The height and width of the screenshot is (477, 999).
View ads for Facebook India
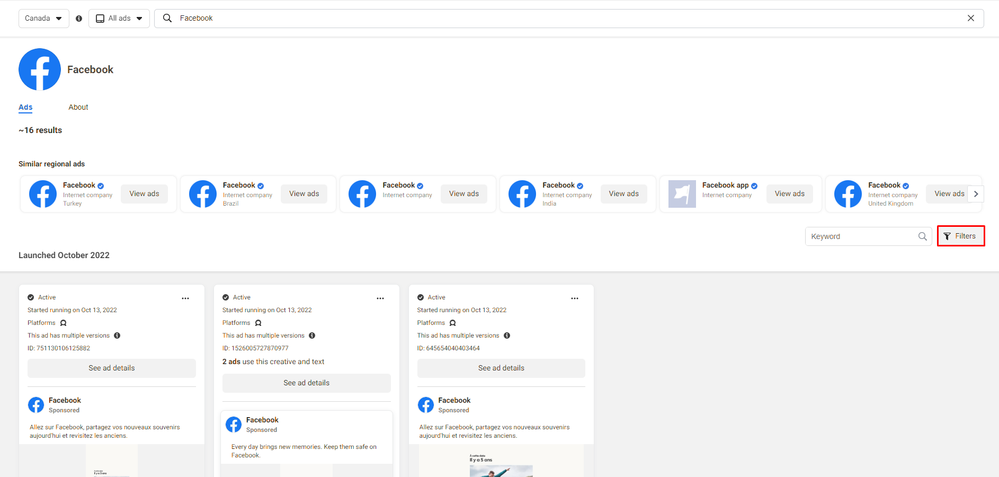click(x=623, y=194)
